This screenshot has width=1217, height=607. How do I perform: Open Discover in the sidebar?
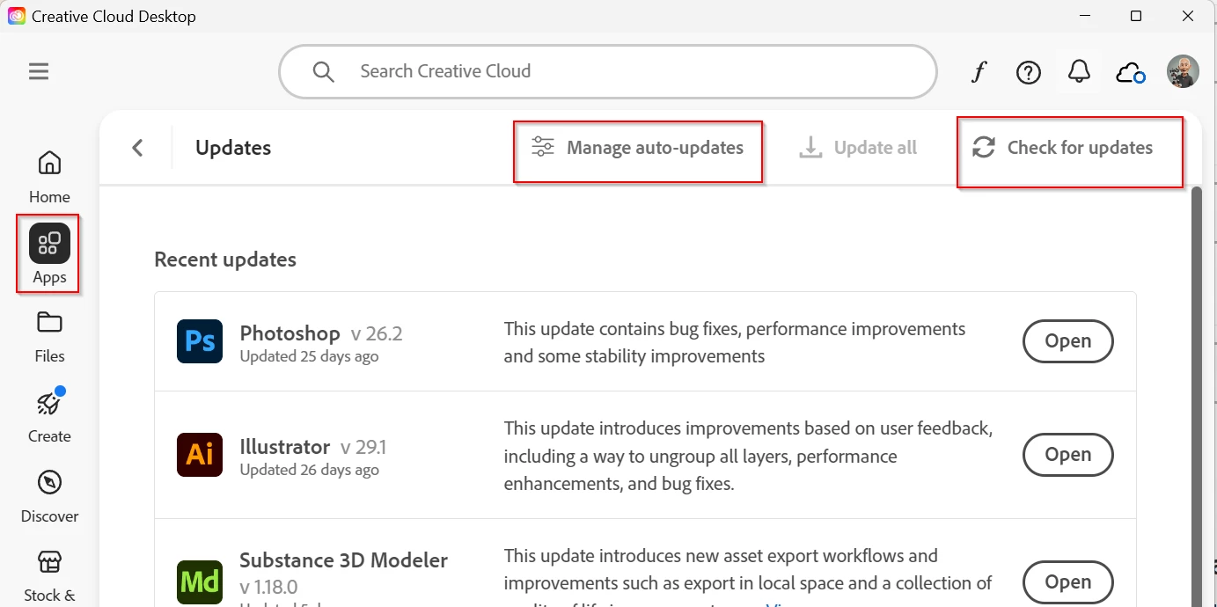(49, 496)
